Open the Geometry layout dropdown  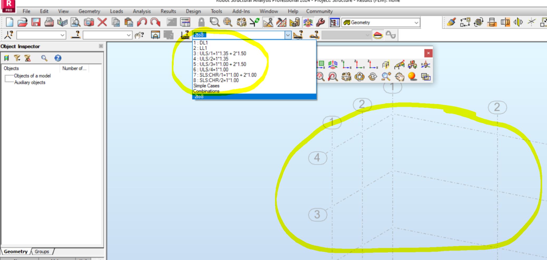416,23
